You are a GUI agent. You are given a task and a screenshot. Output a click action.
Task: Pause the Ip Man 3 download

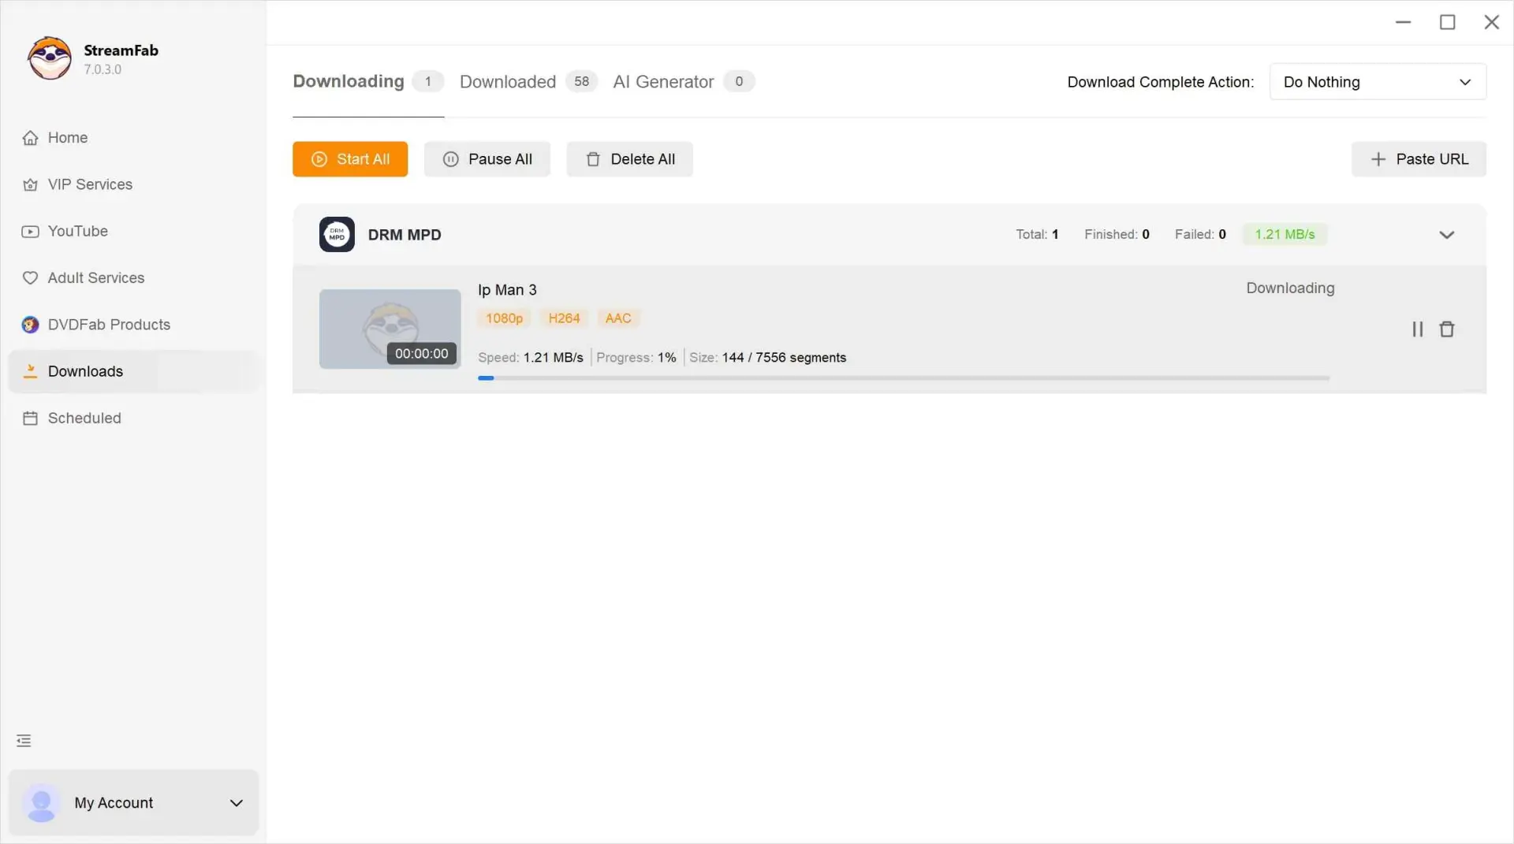pos(1418,329)
